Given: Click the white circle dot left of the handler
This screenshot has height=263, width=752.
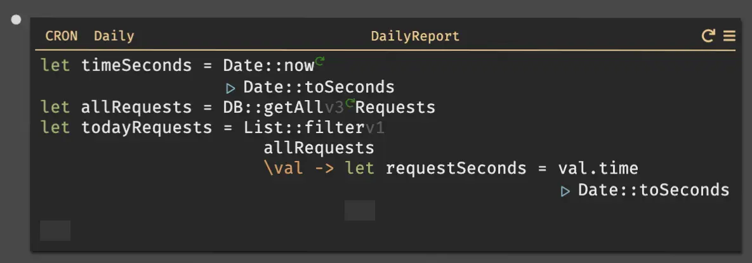Looking at the screenshot, I should pyautogui.click(x=16, y=20).
